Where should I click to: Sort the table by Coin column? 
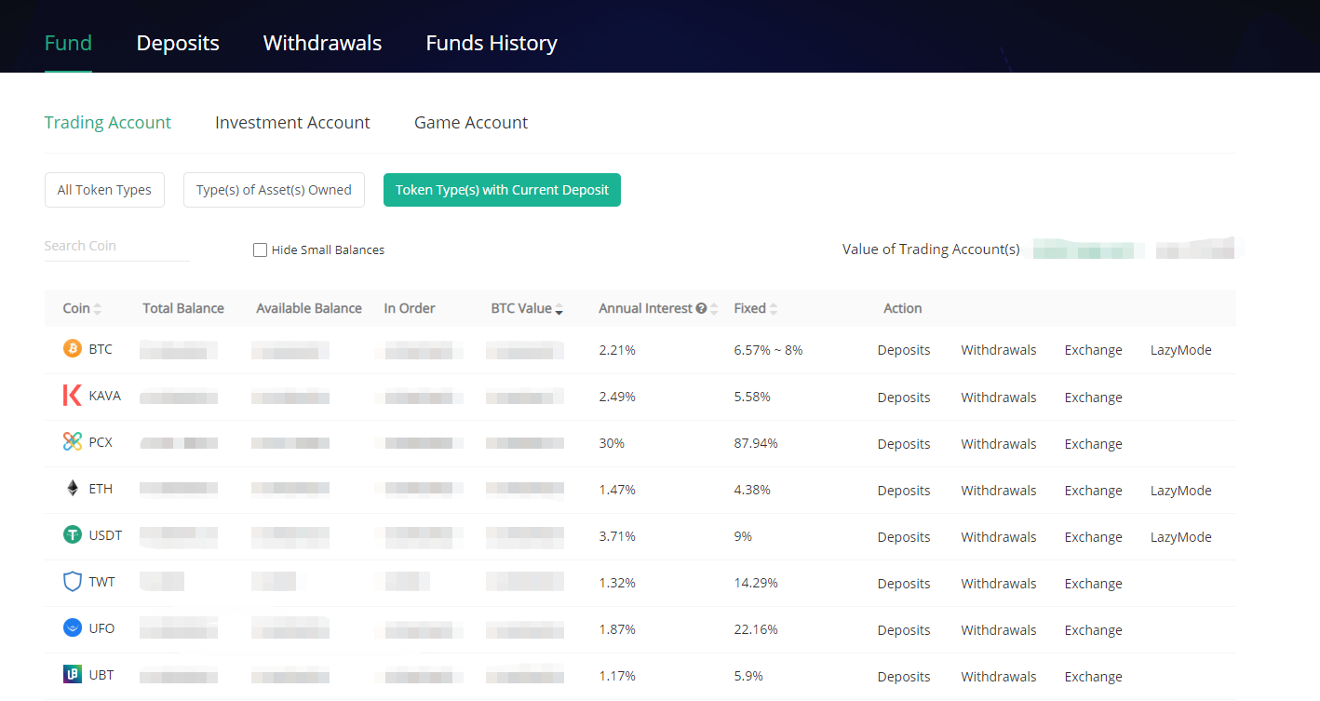[98, 309]
